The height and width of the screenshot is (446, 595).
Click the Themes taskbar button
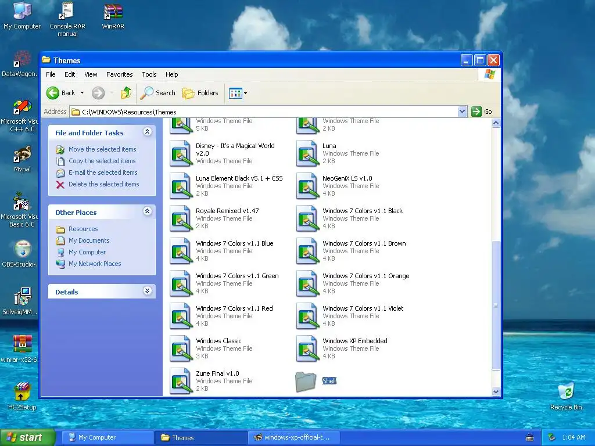[x=201, y=437]
